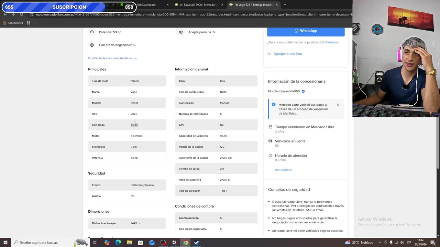440x247 pixels.
Task: Click the microphone tray icon
Action: [391, 243]
